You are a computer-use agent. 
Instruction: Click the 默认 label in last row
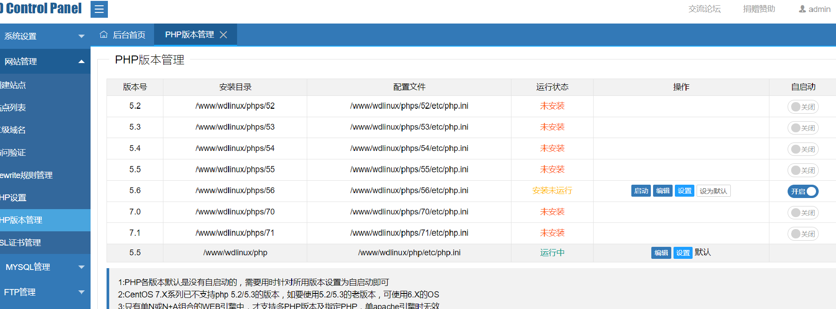click(x=703, y=252)
